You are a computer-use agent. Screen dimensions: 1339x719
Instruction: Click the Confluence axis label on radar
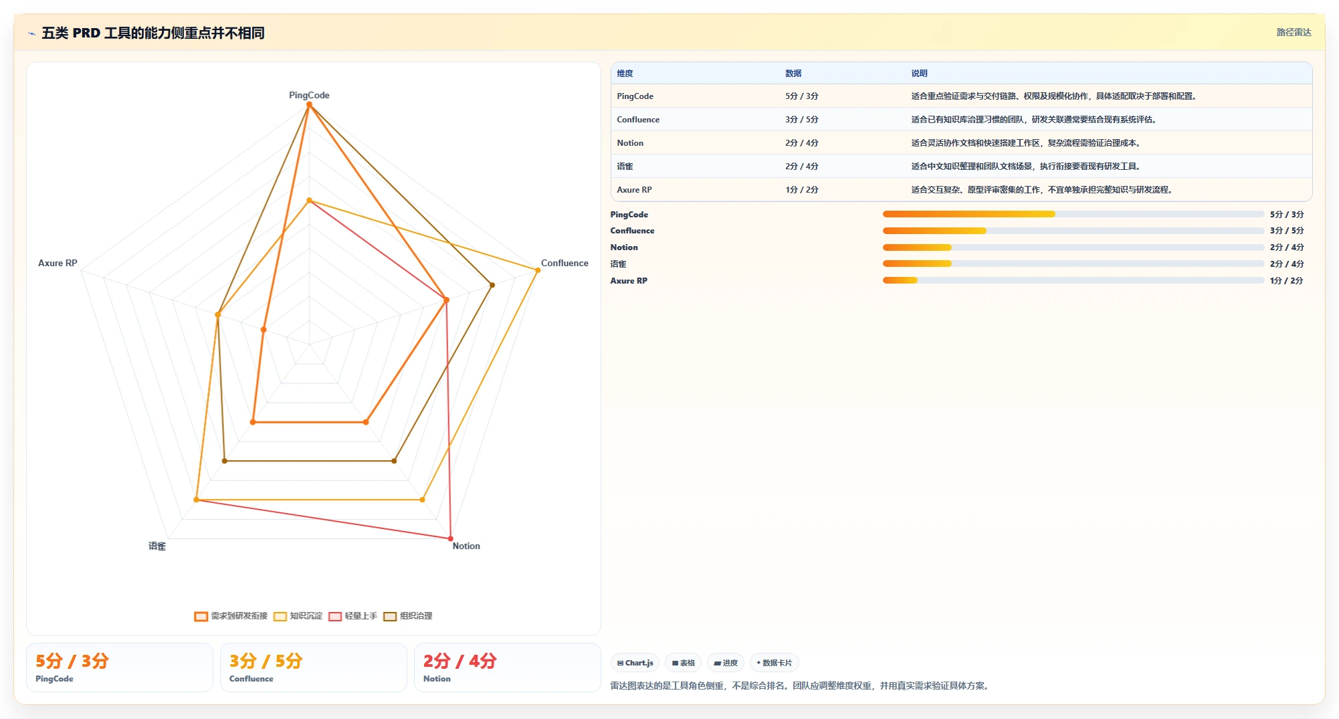564,263
